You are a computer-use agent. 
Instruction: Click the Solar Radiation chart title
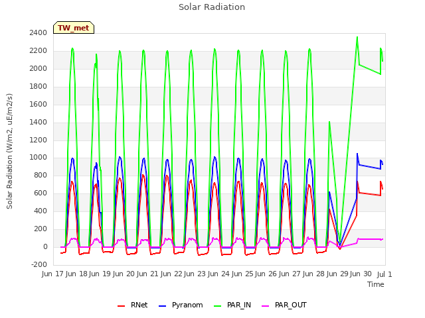(x=212, y=7)
